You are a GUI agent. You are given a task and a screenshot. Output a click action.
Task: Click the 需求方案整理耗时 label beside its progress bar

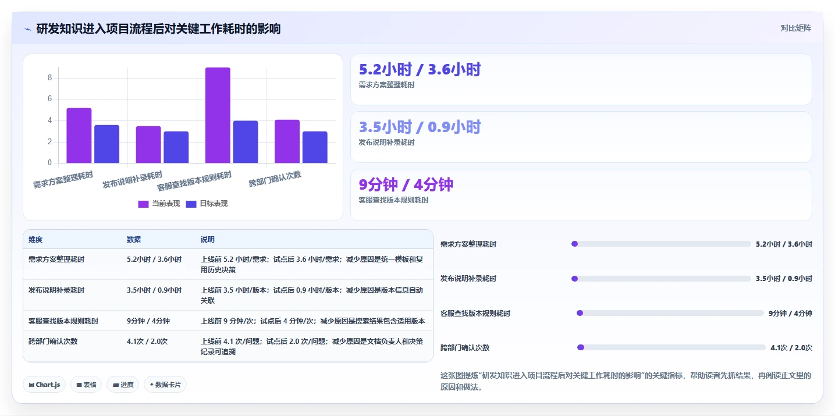468,244
